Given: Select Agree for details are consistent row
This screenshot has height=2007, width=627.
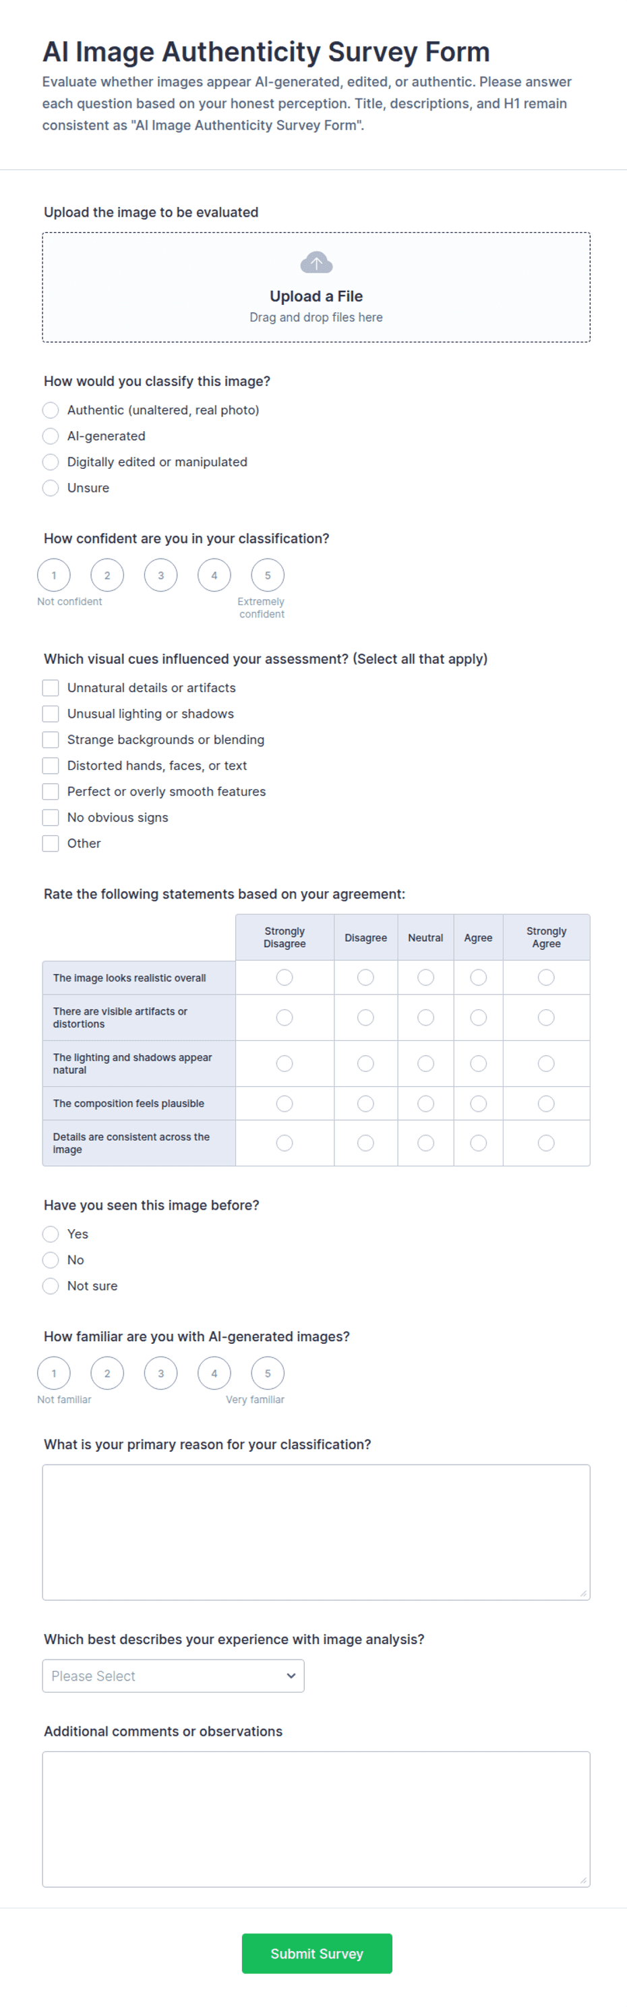Looking at the screenshot, I should pyautogui.click(x=478, y=1142).
